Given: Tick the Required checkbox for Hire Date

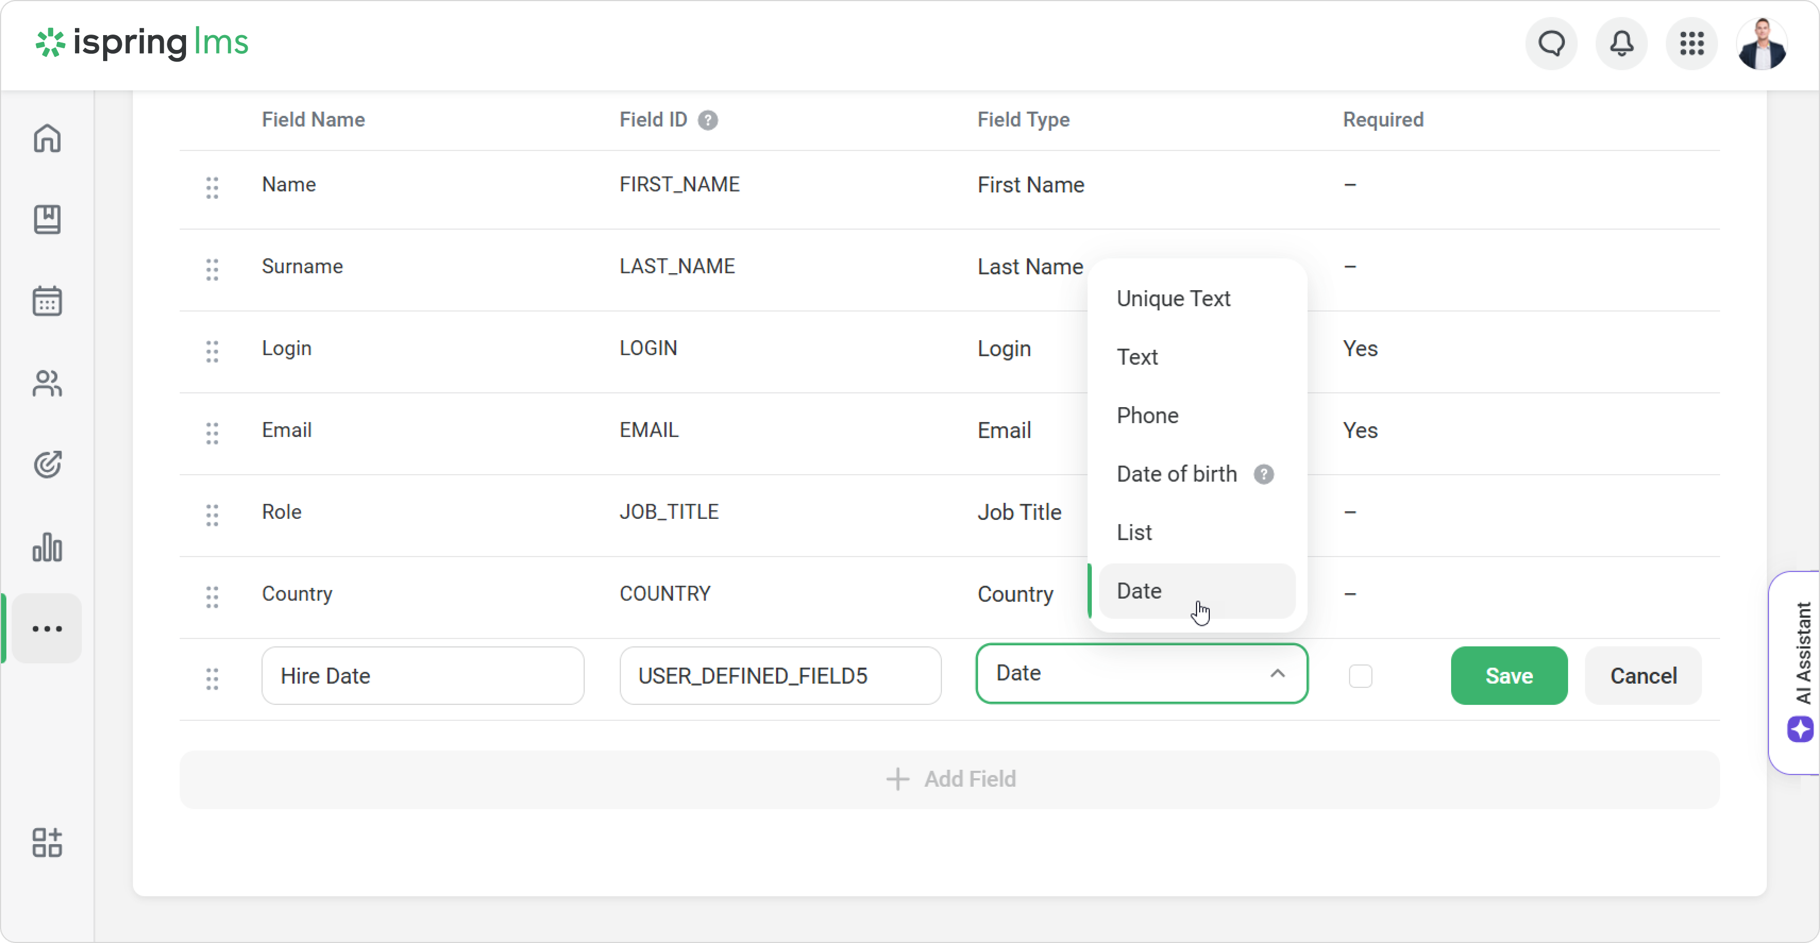Looking at the screenshot, I should (x=1360, y=676).
